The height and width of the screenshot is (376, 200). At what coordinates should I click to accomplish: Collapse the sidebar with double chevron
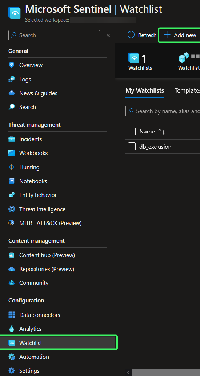108,35
